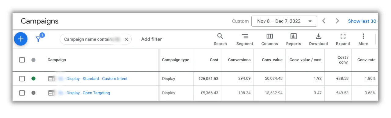Image resolution: width=391 pixels, height=118 pixels.
Task: Open Reports
Action: pos(294,40)
